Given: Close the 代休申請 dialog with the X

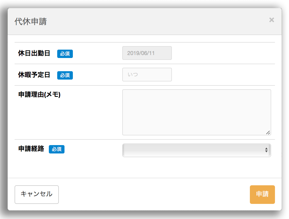Looking at the screenshot, I should pyautogui.click(x=271, y=20).
